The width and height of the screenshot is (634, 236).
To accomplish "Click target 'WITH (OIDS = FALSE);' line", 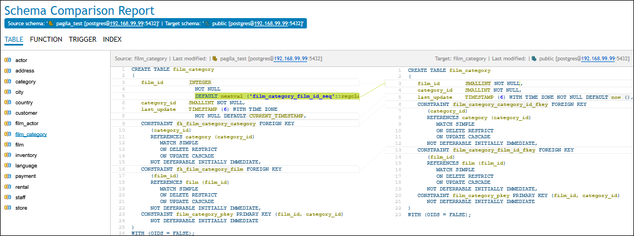I will (x=440, y=215).
